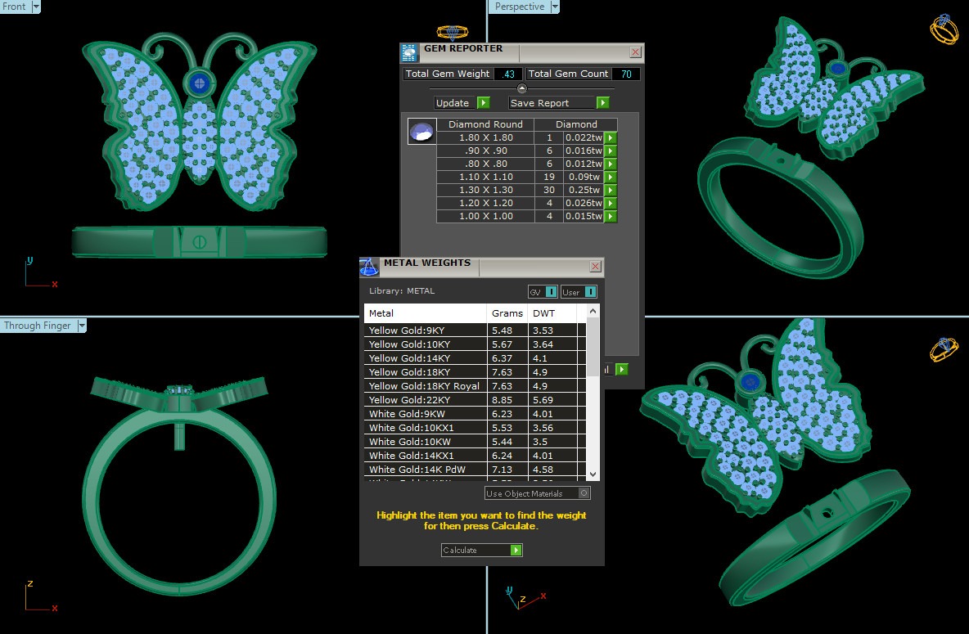Expand the Perspective viewport dropdown menu

point(556,7)
